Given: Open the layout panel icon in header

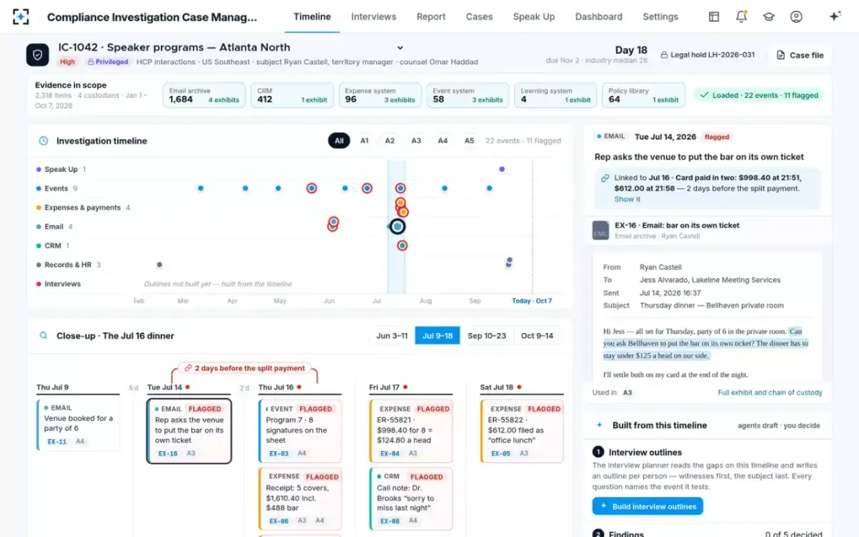Looking at the screenshot, I should 714,16.
